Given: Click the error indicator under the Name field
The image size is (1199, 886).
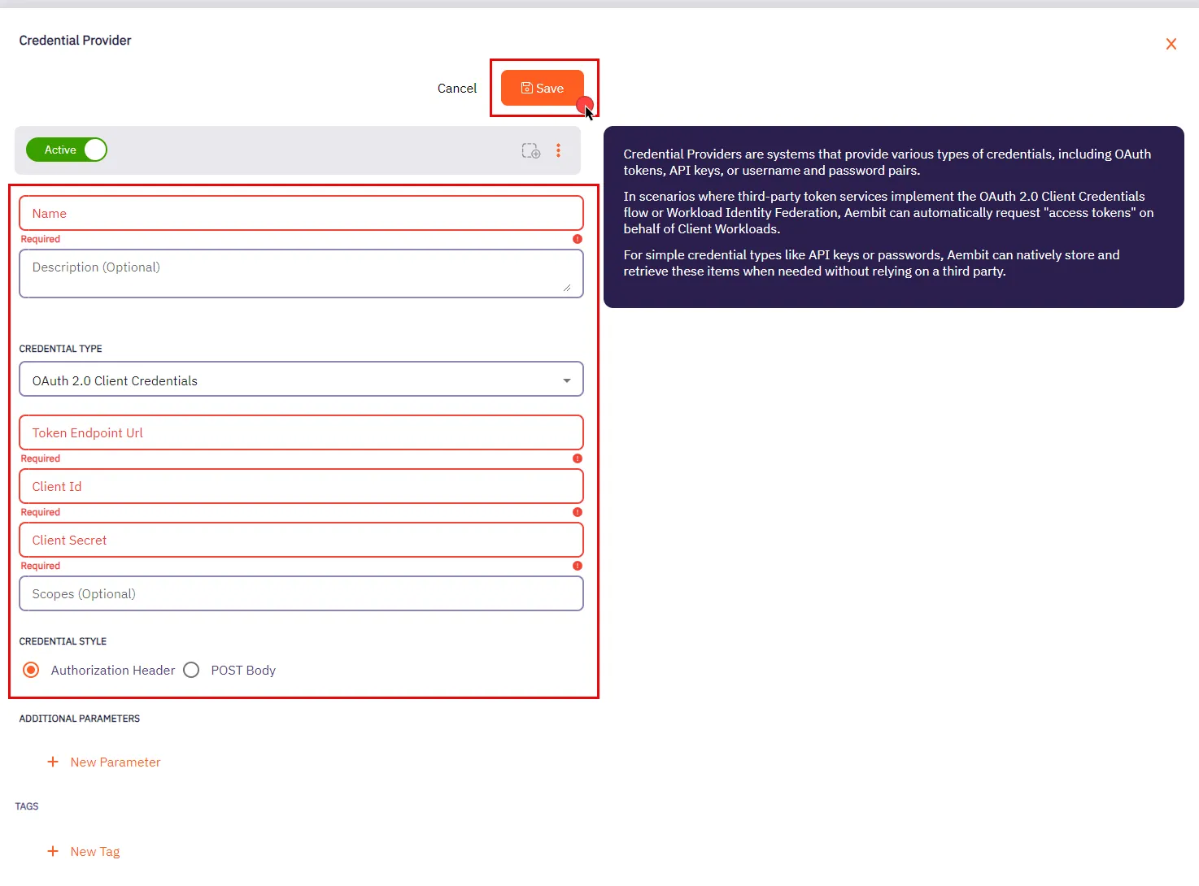Looking at the screenshot, I should click(577, 239).
